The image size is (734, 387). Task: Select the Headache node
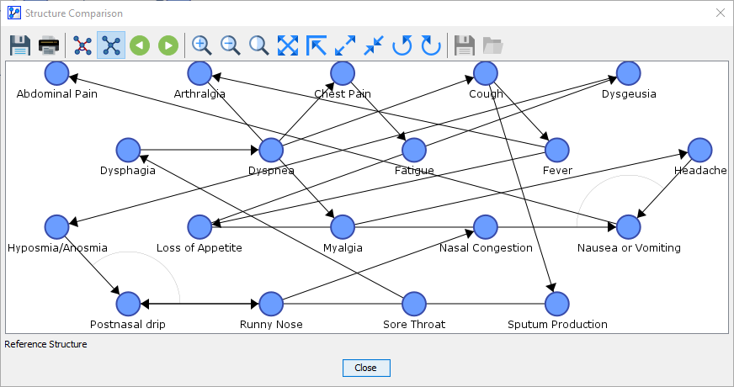point(699,151)
